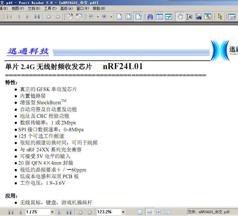Zoom out with the minus magnifier
The height and width of the screenshot is (216, 238).
click(x=91, y=17)
